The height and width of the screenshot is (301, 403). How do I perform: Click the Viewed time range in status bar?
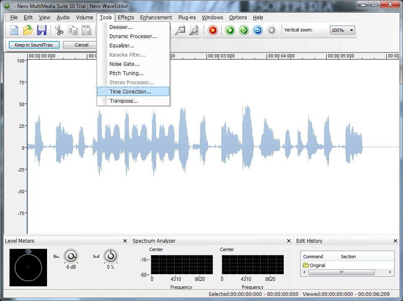pos(346,294)
